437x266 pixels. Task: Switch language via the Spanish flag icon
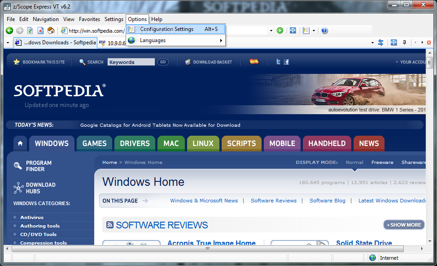pyautogui.click(x=254, y=62)
